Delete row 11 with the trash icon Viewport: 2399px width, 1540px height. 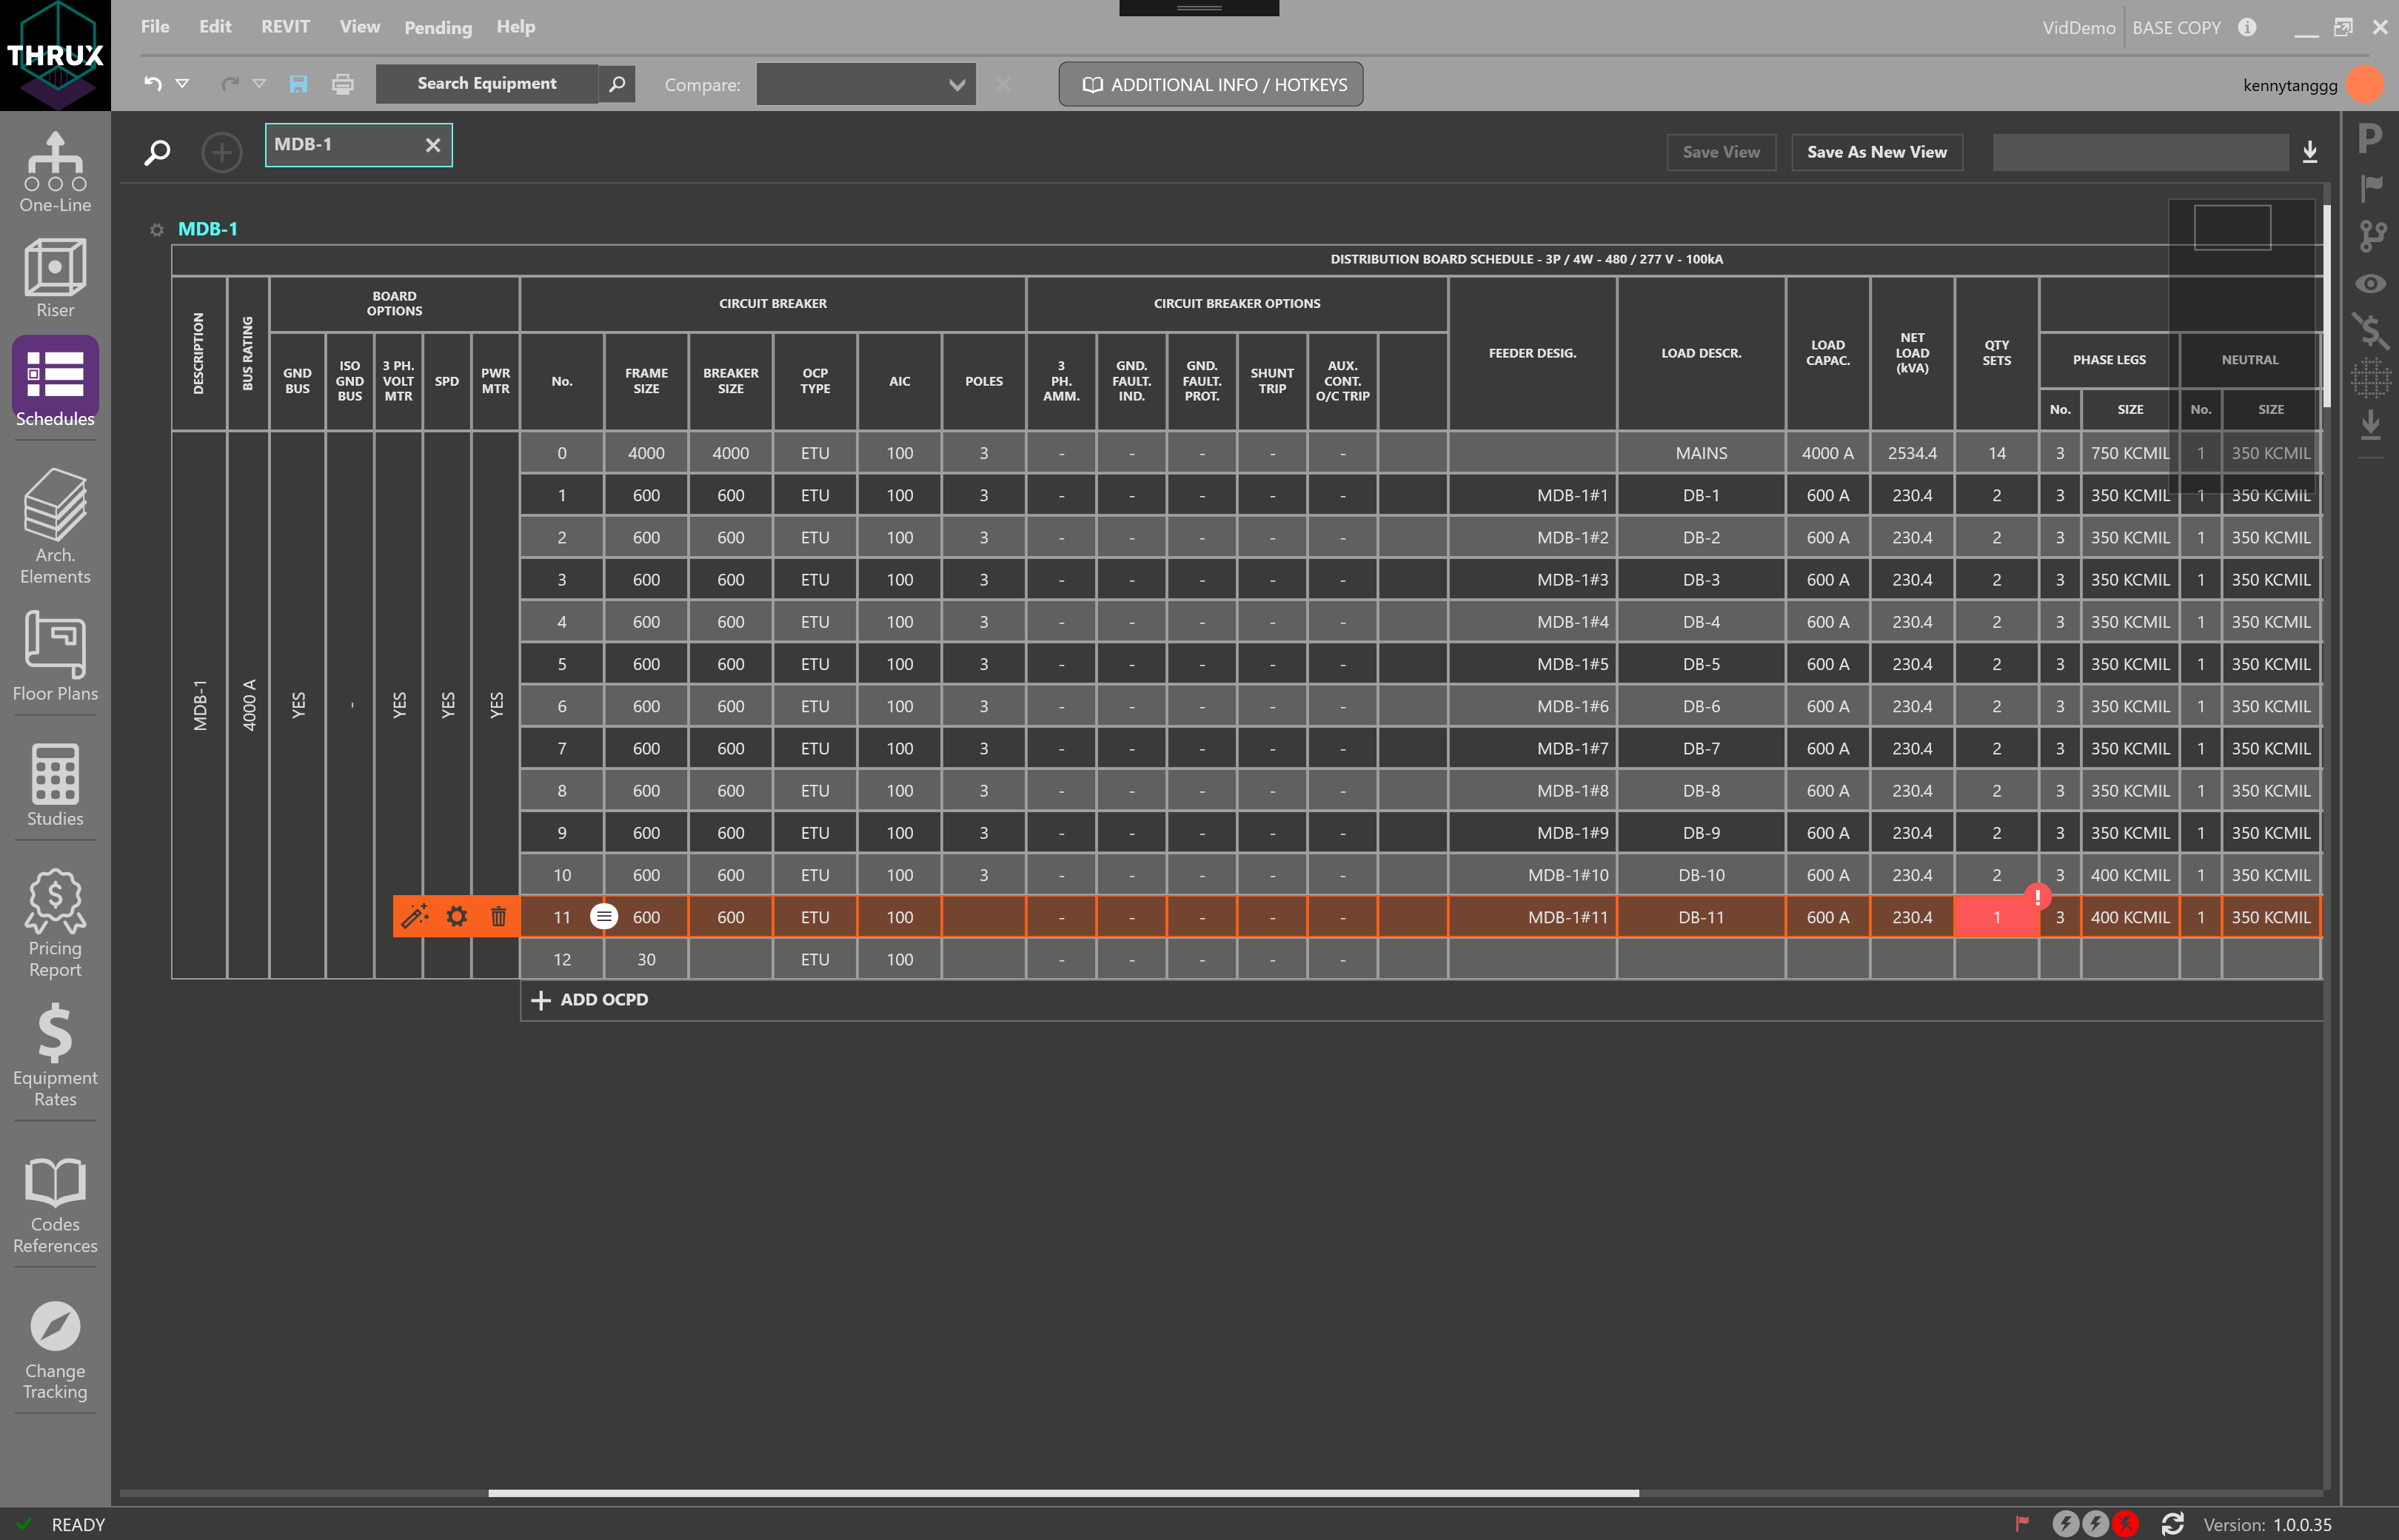tap(498, 916)
